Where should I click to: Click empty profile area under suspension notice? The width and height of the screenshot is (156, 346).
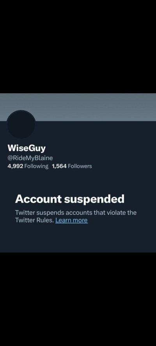click(x=78, y=238)
